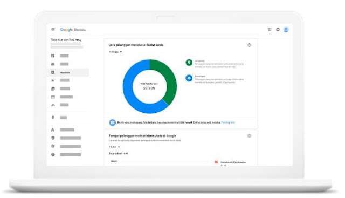
Task: Click the 39,709 total value
Action: tap(149, 88)
